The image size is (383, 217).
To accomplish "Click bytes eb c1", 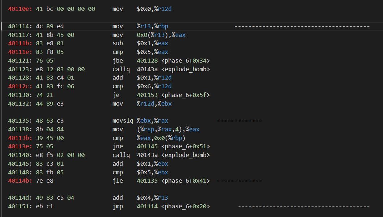I will pyautogui.click(x=44, y=207).
